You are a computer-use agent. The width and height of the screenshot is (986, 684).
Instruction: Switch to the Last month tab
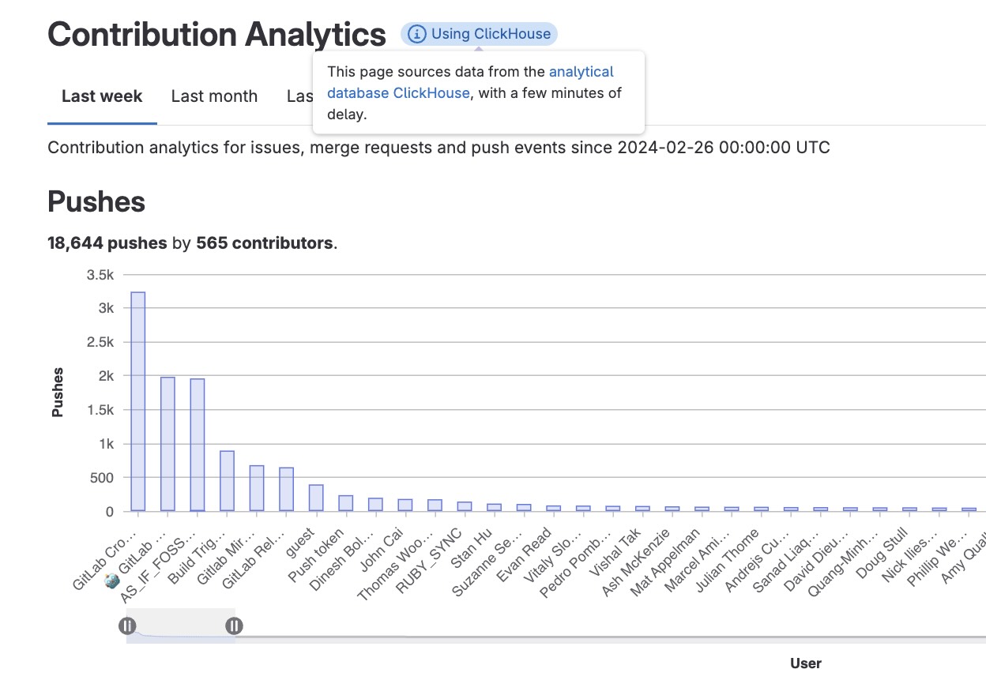click(213, 96)
